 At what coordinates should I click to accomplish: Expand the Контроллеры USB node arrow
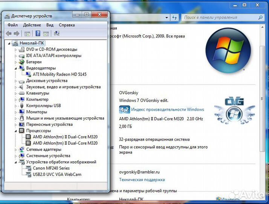tap(15, 106)
